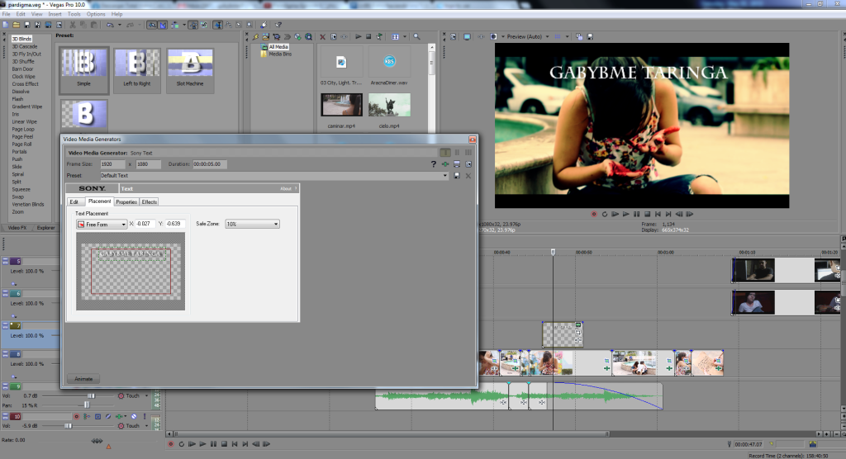Click the Save Preset disk icon
Image resolution: width=846 pixels, height=459 pixels.
point(456,175)
